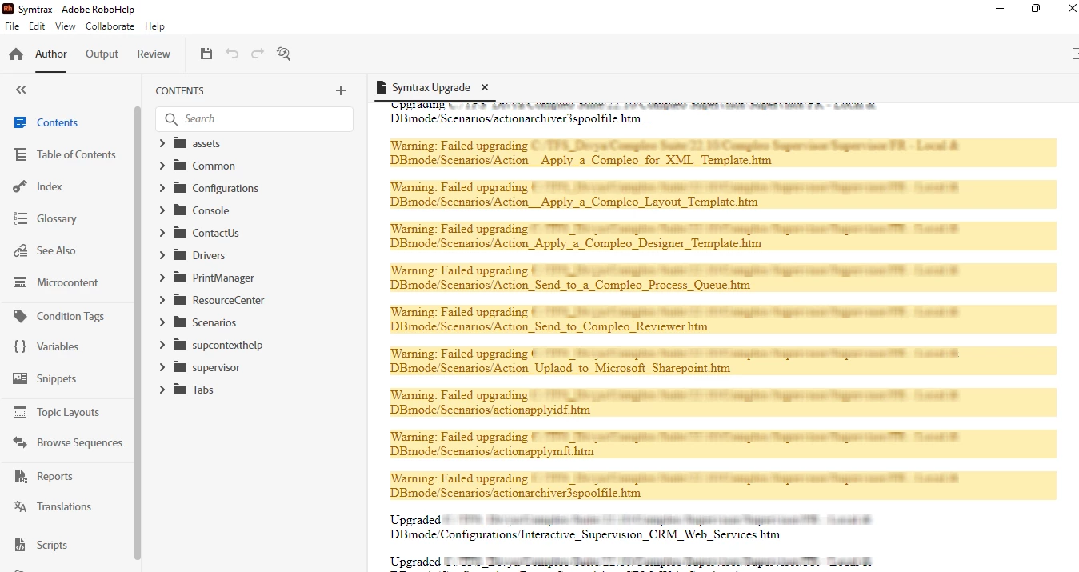Select the Author tab
This screenshot has width=1079, height=572.
[51, 54]
